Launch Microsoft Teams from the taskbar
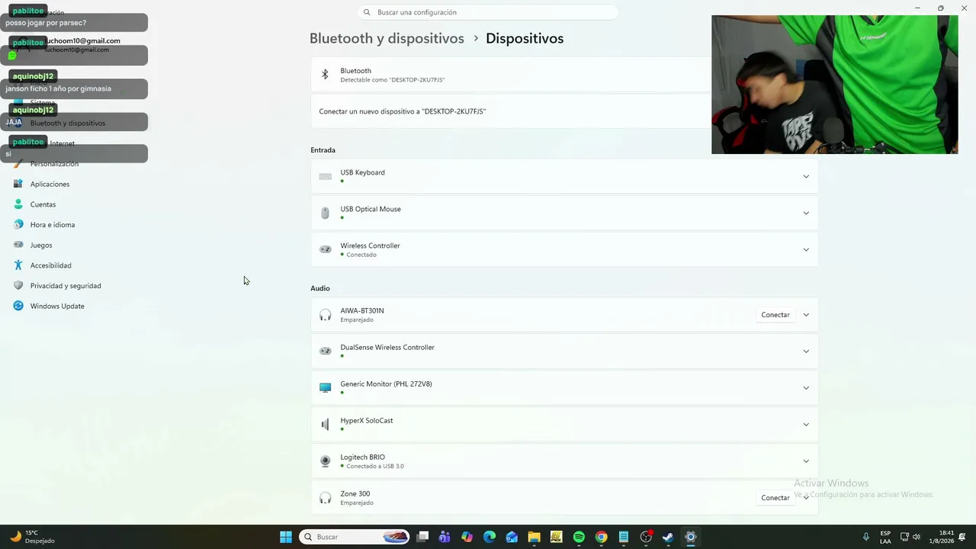This screenshot has height=549, width=976. [x=445, y=537]
